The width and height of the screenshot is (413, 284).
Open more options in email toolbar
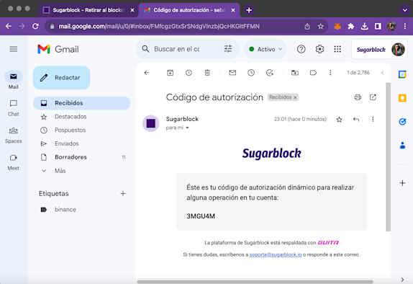point(330,73)
